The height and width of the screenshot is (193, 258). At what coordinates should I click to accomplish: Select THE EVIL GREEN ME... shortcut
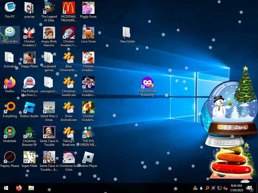(x=88, y=136)
